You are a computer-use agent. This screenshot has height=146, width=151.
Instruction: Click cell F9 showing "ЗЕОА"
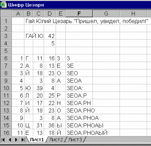[x=79, y=81]
